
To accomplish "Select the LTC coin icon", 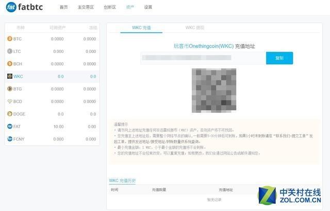I will [10, 51].
